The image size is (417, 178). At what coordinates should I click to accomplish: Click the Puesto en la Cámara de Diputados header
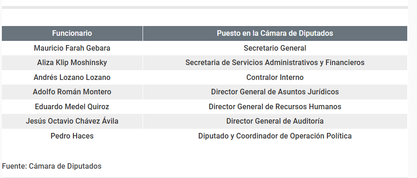pyautogui.click(x=275, y=33)
